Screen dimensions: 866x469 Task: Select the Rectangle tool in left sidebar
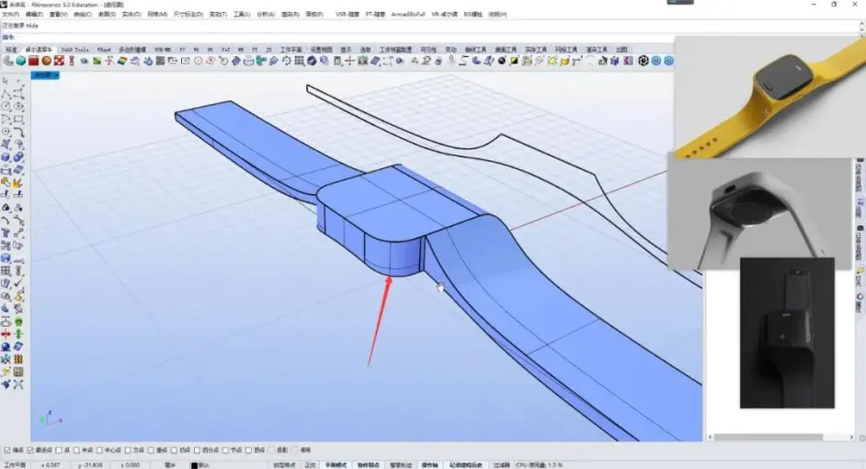(18, 119)
